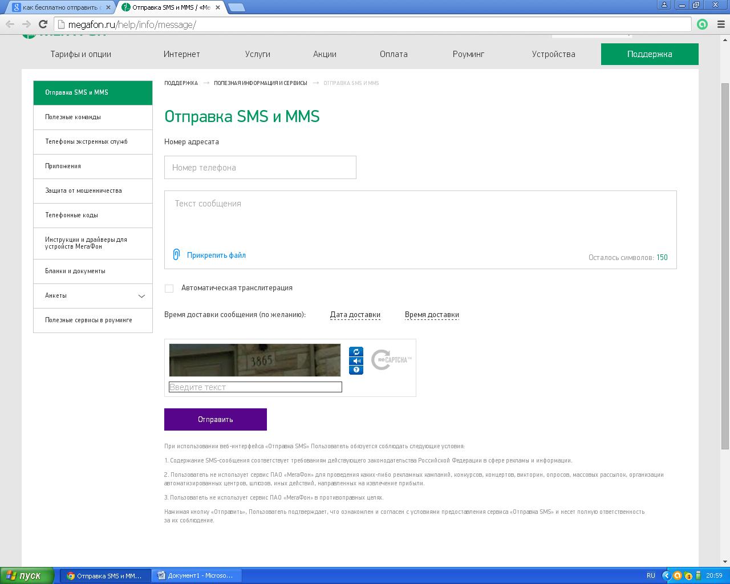
Task: Reload the page with browser refresh button
Action: click(43, 24)
